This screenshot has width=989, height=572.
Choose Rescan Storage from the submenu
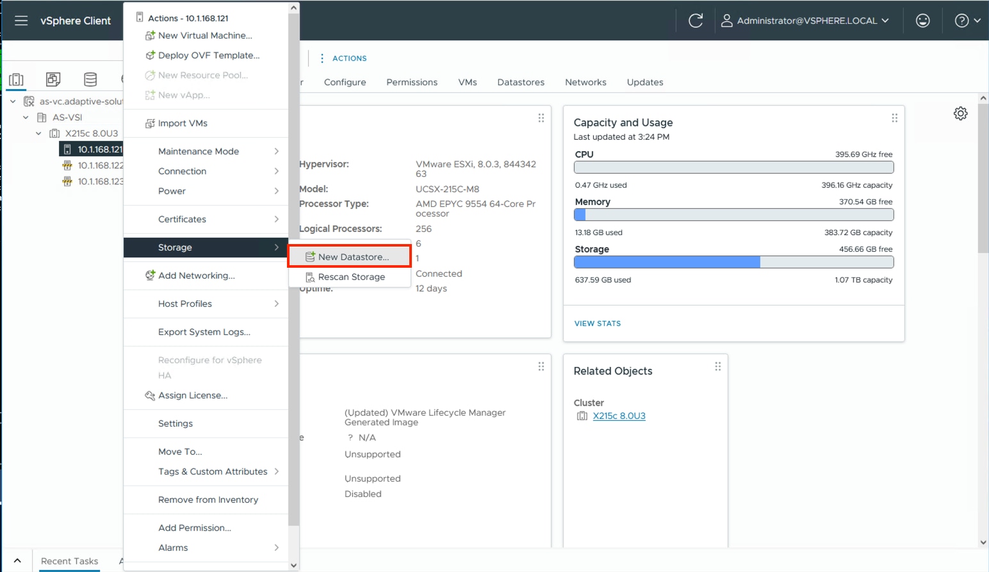(x=352, y=277)
